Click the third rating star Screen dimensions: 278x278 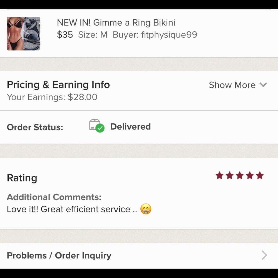[x=240, y=175]
